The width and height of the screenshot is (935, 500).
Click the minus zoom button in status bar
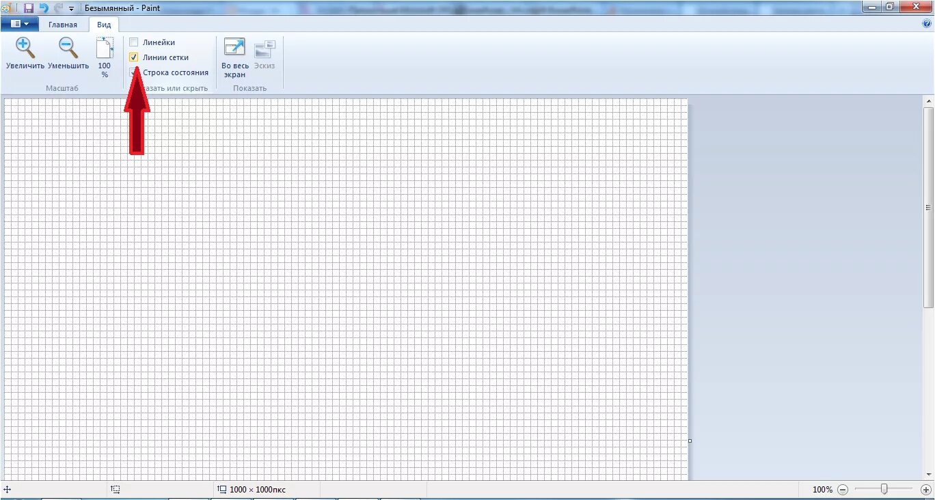tap(843, 489)
